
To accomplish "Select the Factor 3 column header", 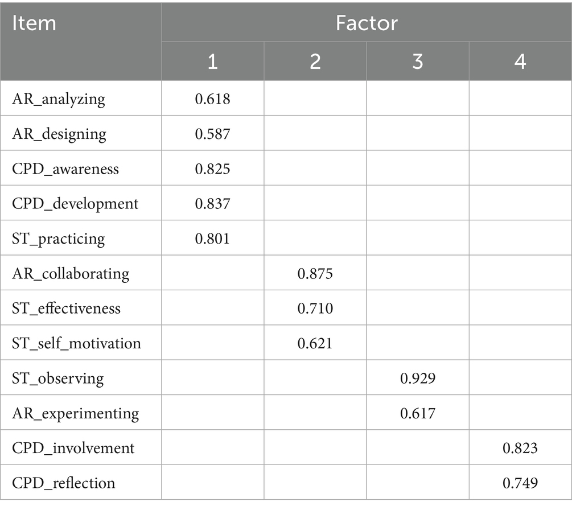I will [x=417, y=61].
